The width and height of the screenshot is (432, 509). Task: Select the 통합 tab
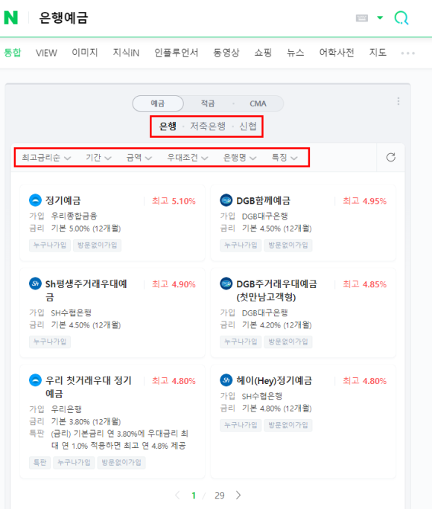tap(13, 53)
